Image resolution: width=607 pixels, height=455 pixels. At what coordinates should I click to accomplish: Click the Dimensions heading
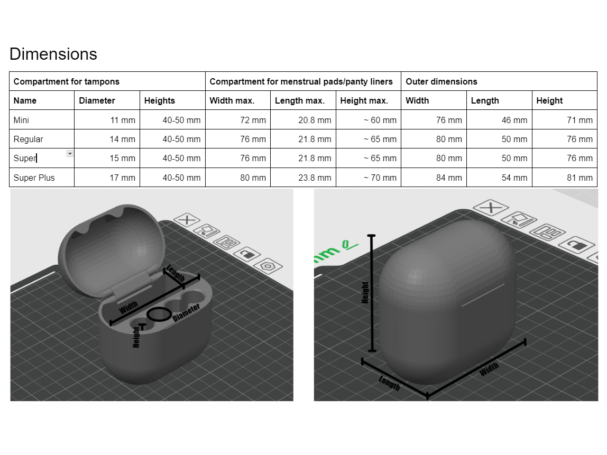pos(53,54)
